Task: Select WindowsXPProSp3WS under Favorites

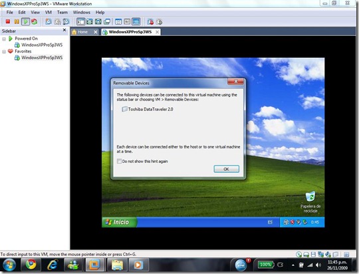Action: (42, 58)
